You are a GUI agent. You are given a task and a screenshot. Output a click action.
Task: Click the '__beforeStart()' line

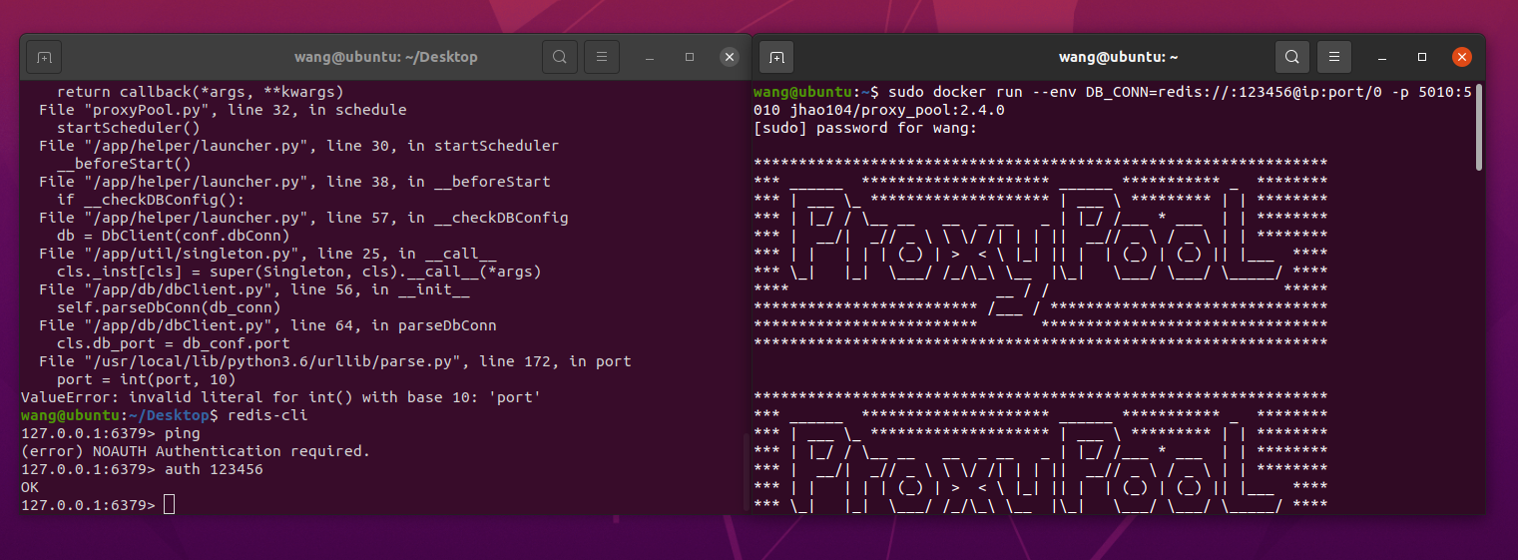coord(124,164)
